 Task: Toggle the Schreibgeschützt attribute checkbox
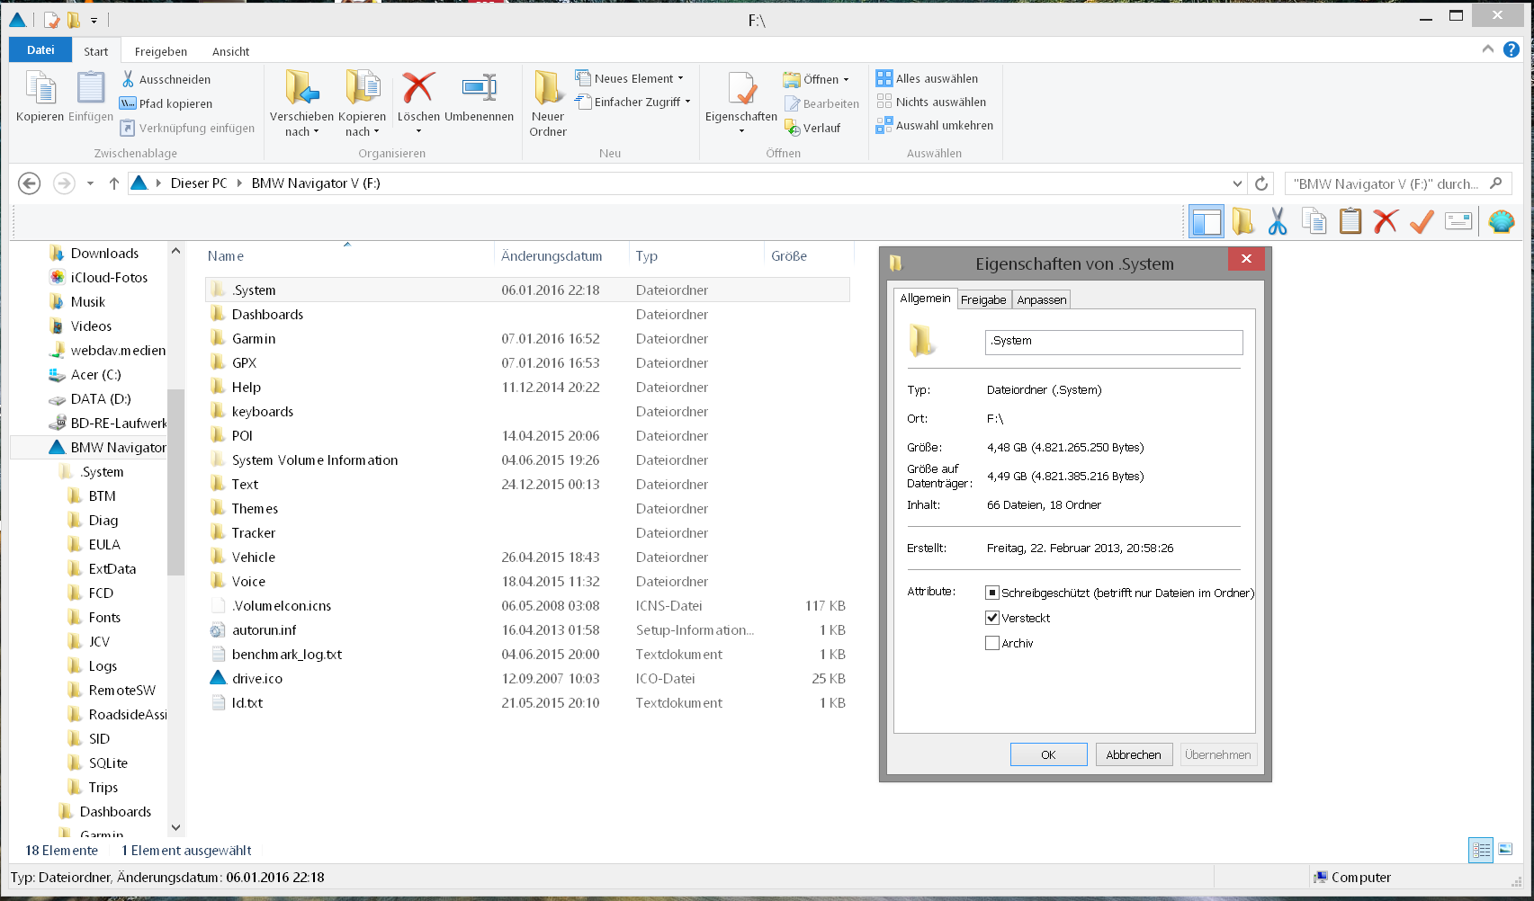[x=992, y=593]
